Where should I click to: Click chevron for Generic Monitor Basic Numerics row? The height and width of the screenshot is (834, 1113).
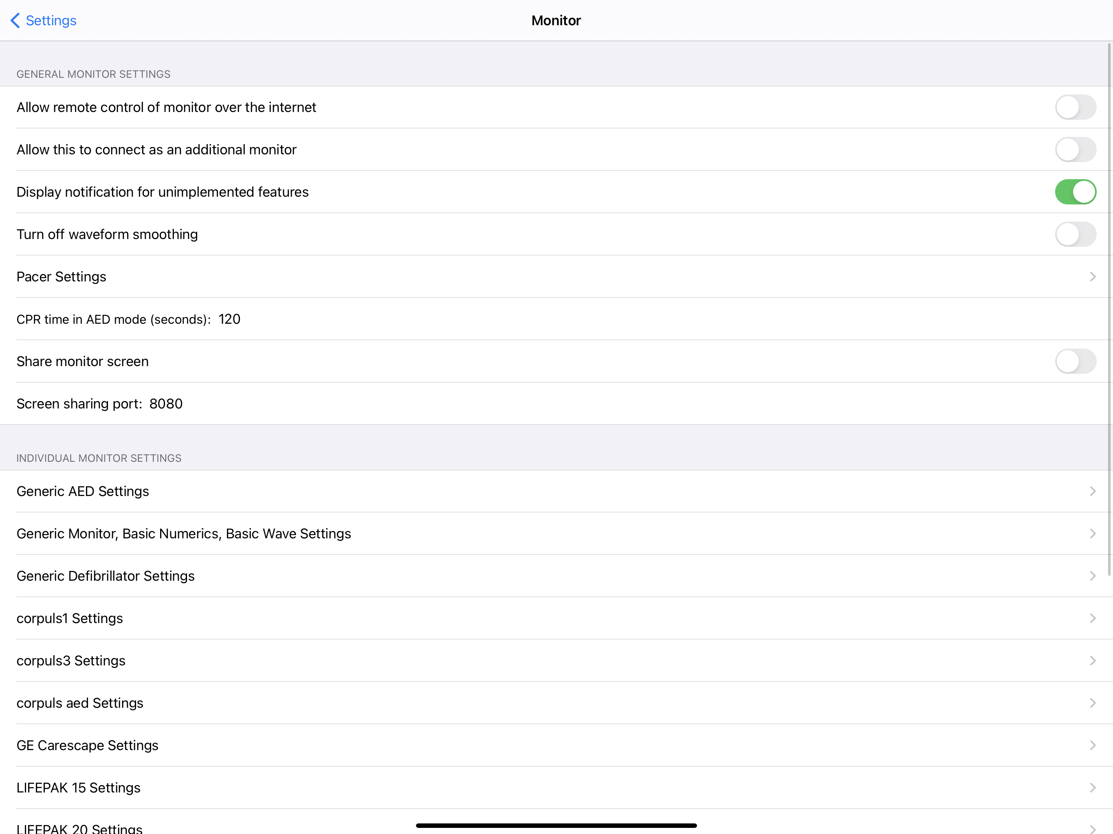coord(1092,534)
